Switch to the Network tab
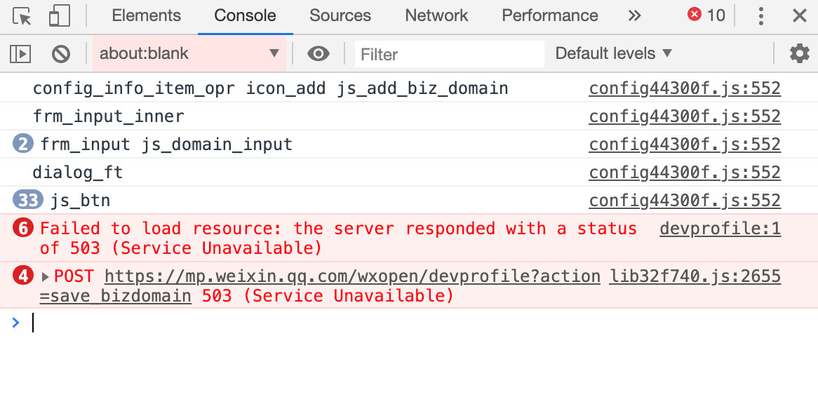Viewport: 818px width, 418px height. pos(436,15)
